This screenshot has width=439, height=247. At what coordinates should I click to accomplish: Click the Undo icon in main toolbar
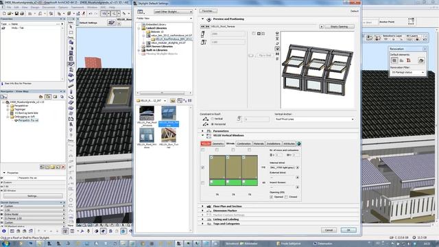(x=91, y=14)
